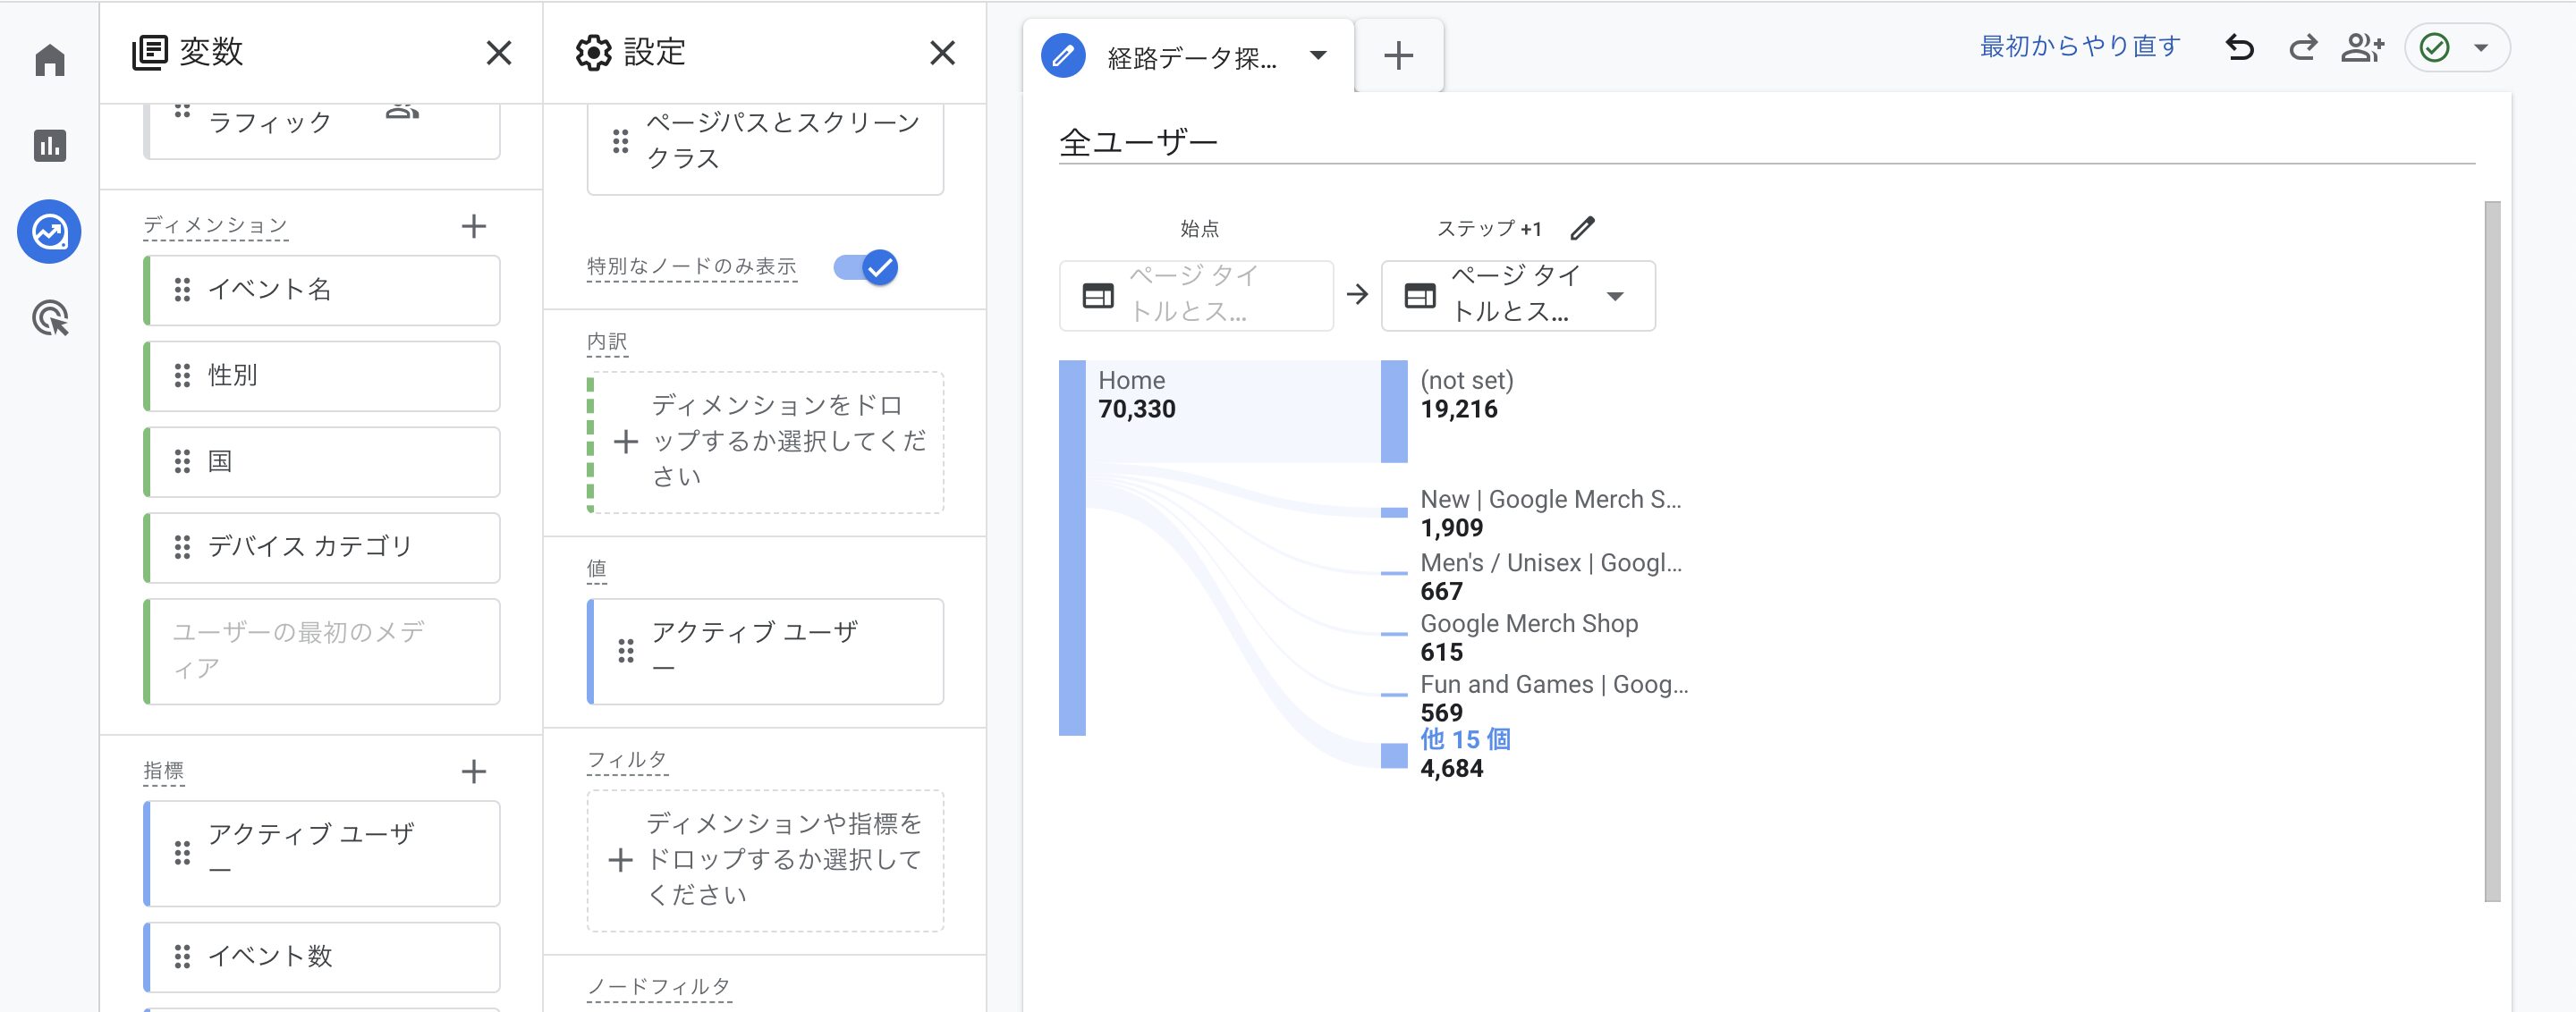Open the data status dropdown arrow

tap(2481, 47)
